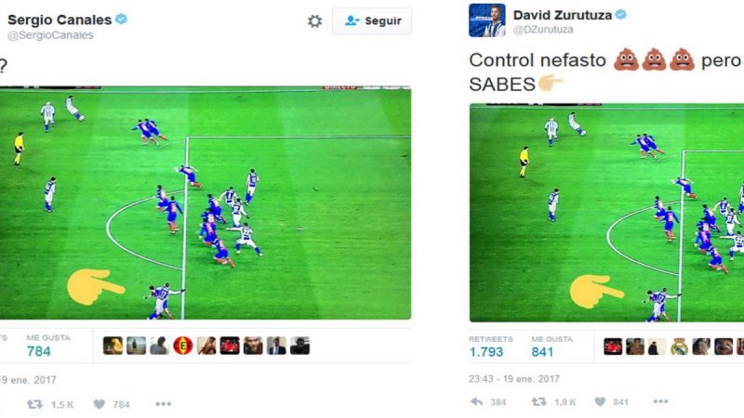The width and height of the screenshot is (744, 418).
Task: Click the Sergio Canales display name
Action: pos(60,20)
